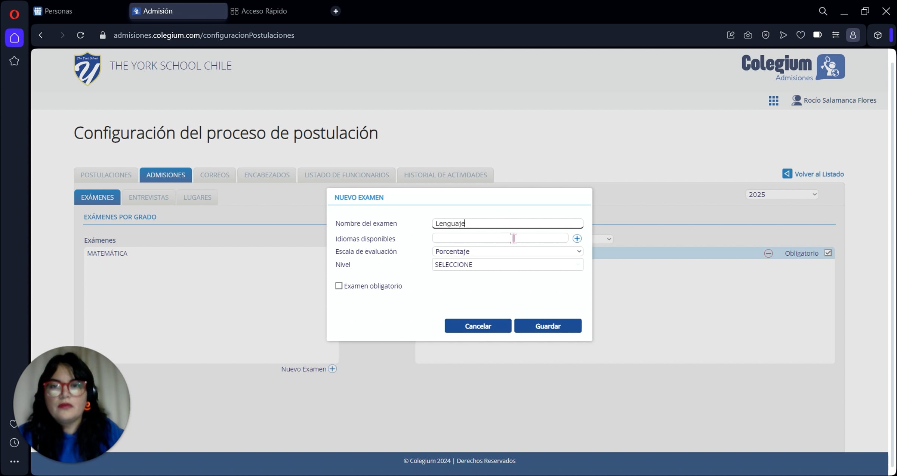Select MATEMÁTICA in the Exámenes list
Viewport: 897px width, 476px height.
[x=107, y=253]
